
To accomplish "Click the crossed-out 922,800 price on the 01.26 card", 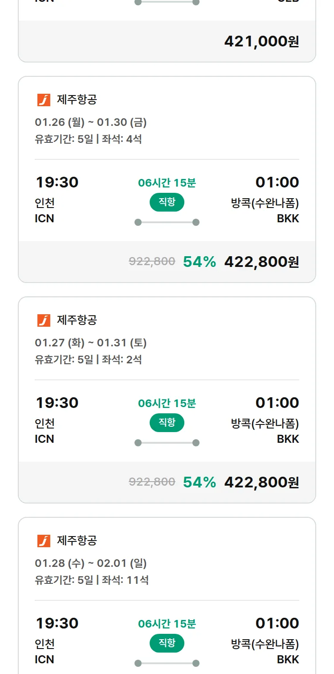I will [152, 262].
